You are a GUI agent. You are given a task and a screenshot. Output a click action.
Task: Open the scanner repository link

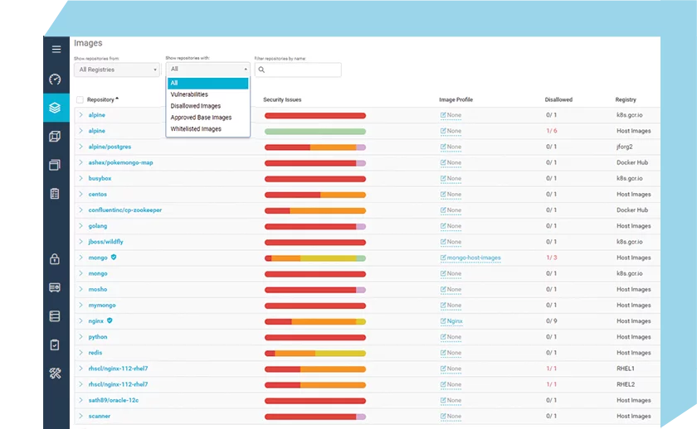(x=99, y=416)
